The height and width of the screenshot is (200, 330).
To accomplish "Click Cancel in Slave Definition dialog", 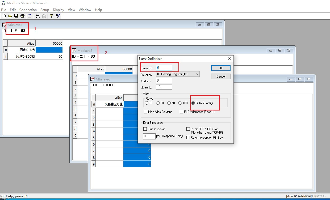I will 221,76.
